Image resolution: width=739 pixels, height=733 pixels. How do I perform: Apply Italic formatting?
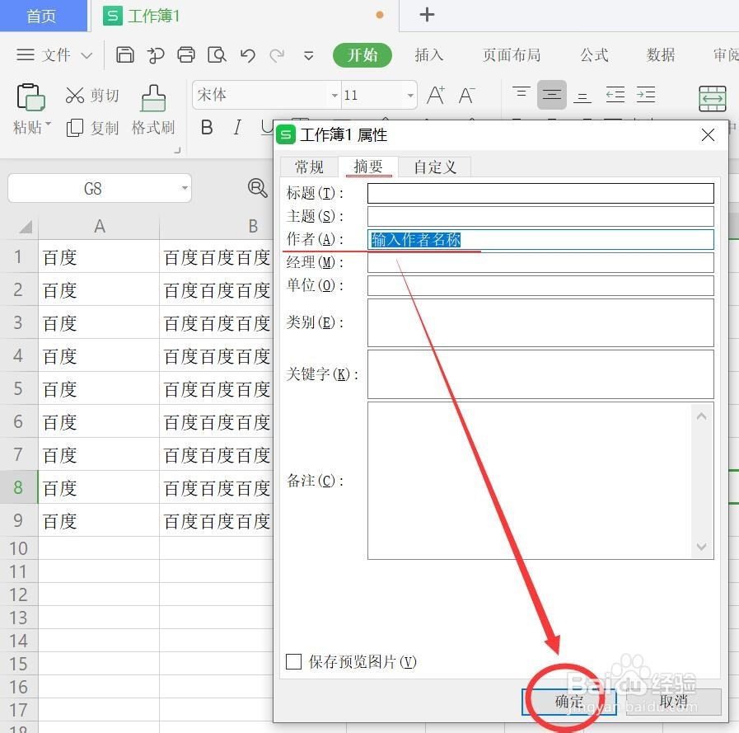coord(236,128)
